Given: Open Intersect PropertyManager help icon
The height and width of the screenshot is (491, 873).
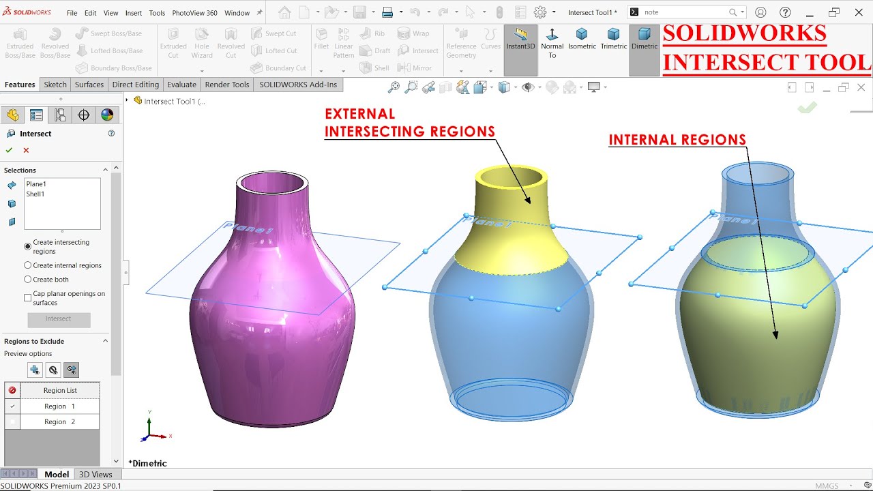Looking at the screenshot, I should click(111, 134).
